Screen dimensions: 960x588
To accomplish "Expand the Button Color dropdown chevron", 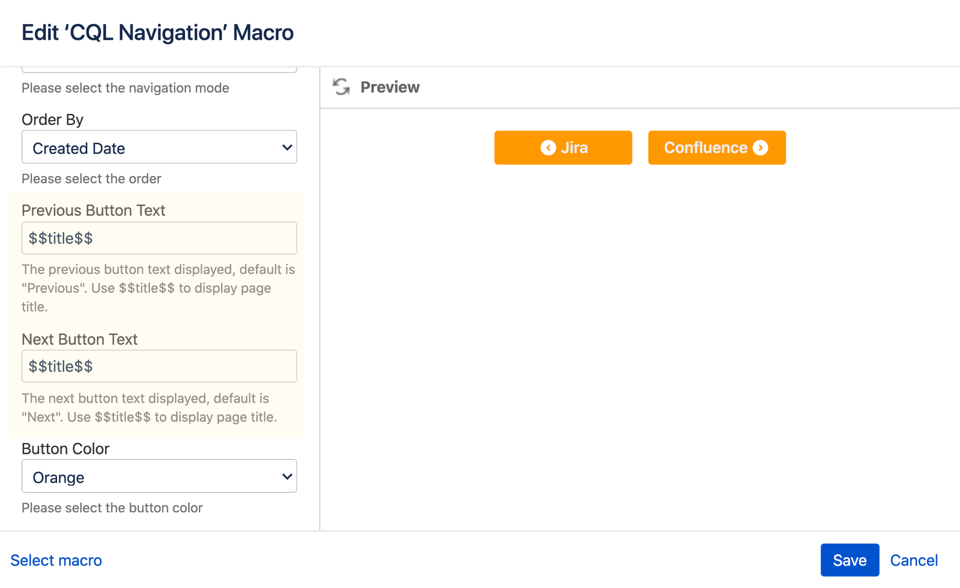I will coord(286,476).
